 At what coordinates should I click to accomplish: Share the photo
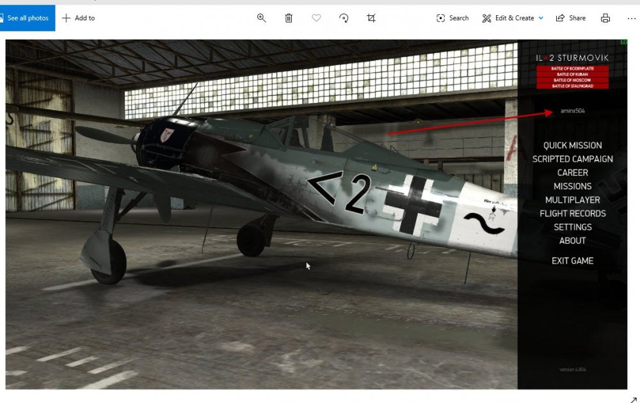point(570,18)
